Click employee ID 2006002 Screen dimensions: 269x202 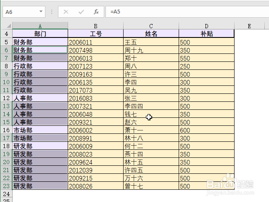[81, 130]
